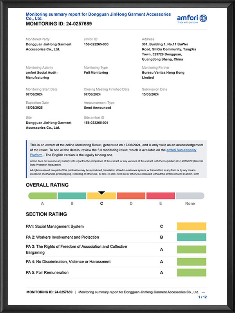Click Bureau Veritas Hong Kong Limited
Viewport: 235px width, 313px height.
coord(163,75)
